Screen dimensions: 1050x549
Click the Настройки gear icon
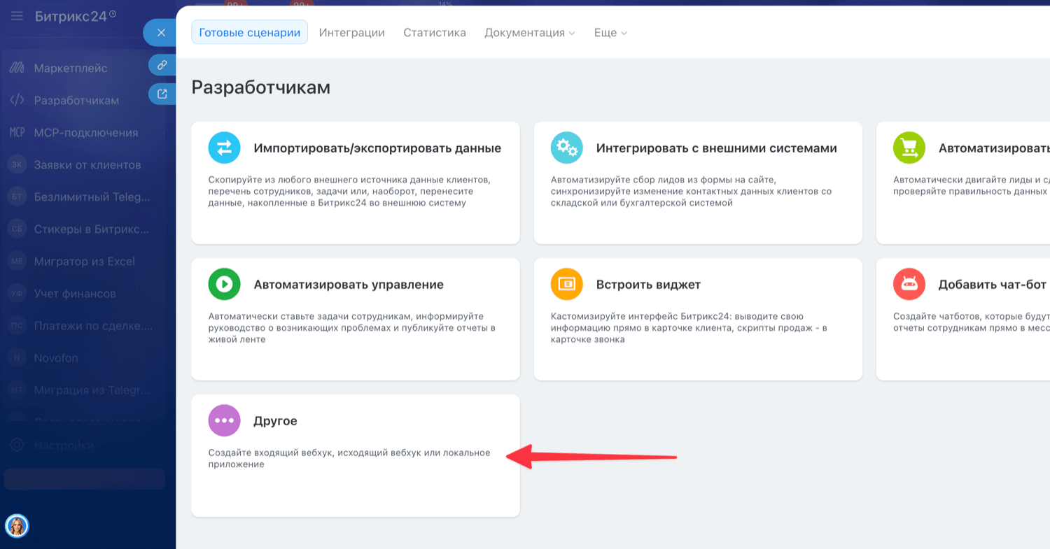coord(17,445)
